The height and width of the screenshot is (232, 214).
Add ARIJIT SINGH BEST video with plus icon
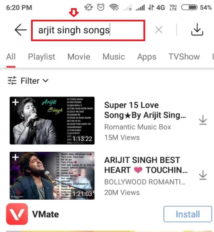click(15, 157)
